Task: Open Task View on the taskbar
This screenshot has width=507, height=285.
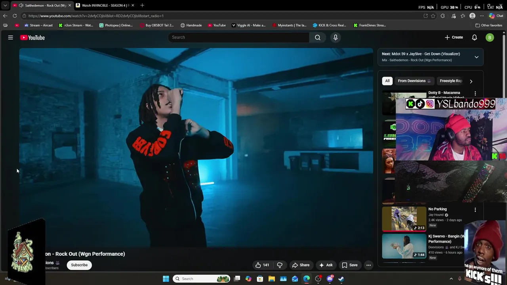Action: 237,279
